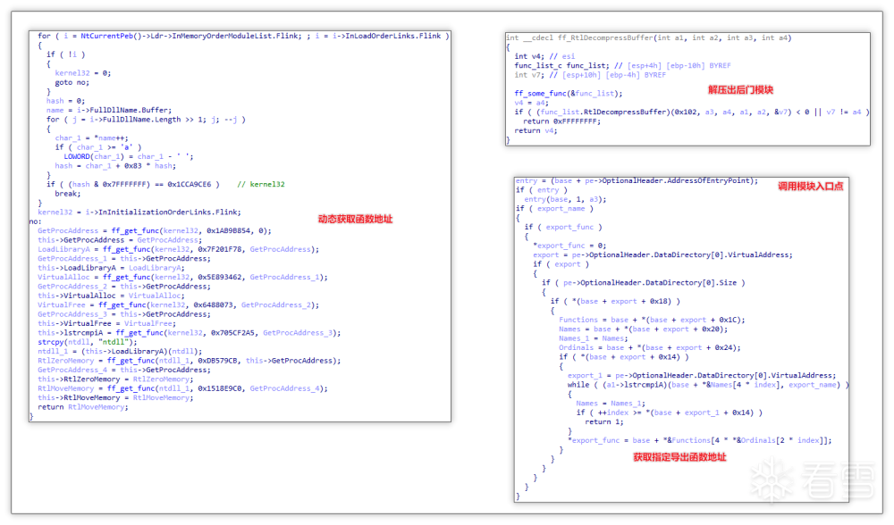Select the LoadLibraryA 0x7F201F78 line

coord(179,249)
